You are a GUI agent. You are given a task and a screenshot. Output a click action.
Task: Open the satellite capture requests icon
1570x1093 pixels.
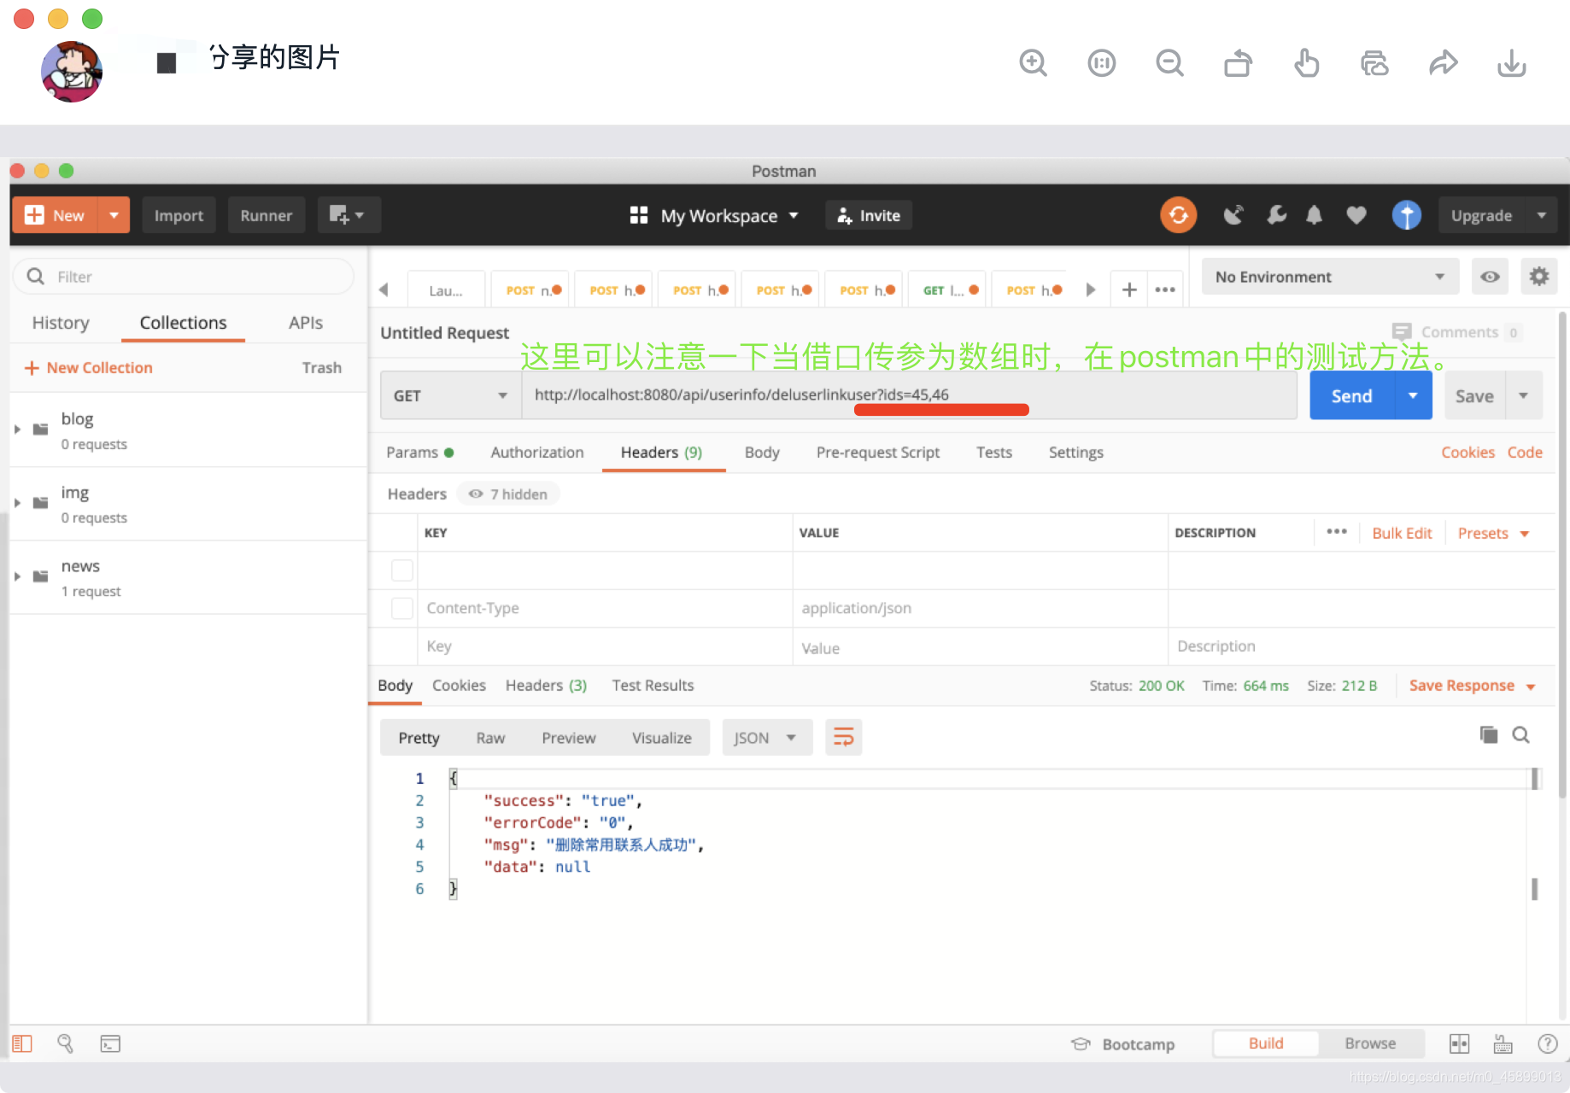coord(1233,215)
